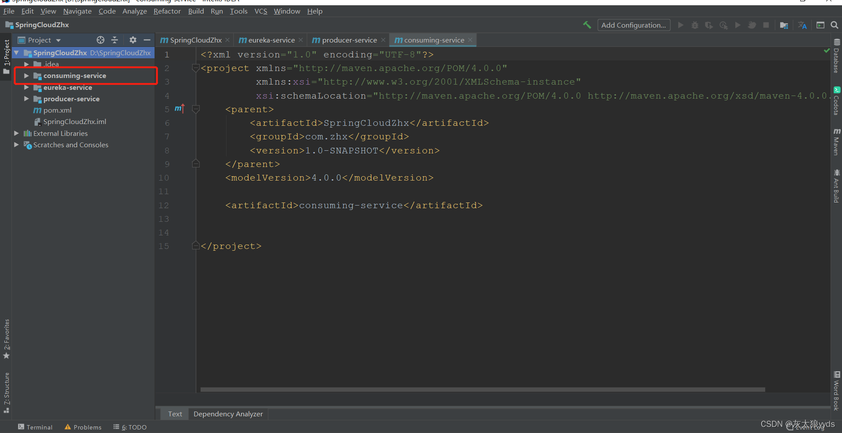Open the 6: TODO tool window
The image size is (842, 433).
(x=130, y=427)
